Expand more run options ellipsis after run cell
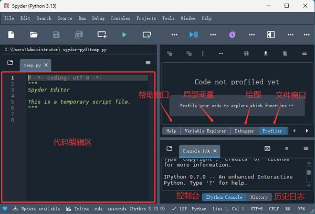 tap(174, 35)
